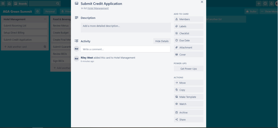
Task: Open the Cover chooser
Action: tap(189, 55)
